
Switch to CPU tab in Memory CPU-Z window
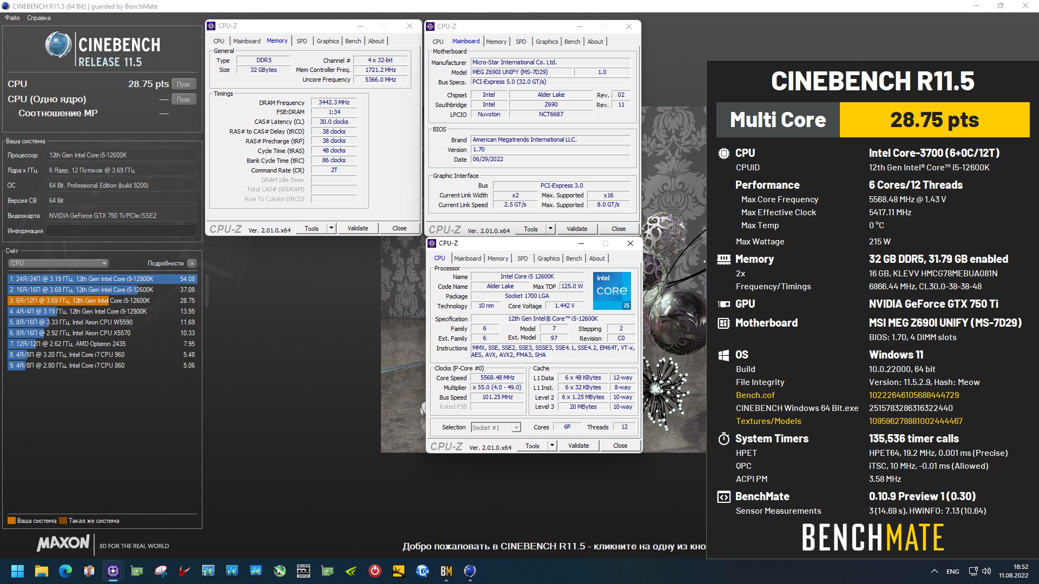coord(219,41)
